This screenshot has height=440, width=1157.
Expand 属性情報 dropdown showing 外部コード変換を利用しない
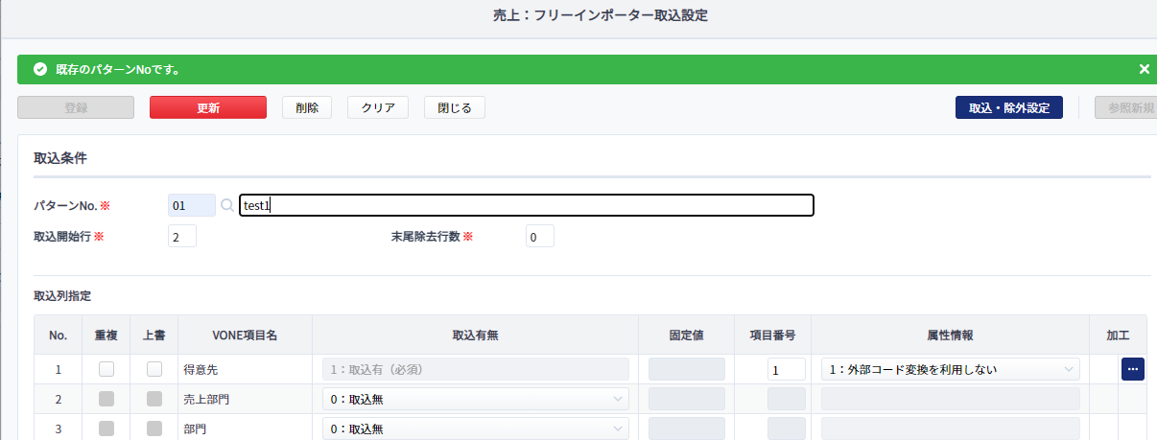pos(950,369)
